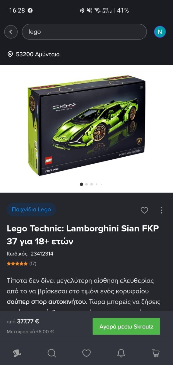Open the Παιχνίδια Lego category tag
173x365 pixels.
[x=31, y=210]
